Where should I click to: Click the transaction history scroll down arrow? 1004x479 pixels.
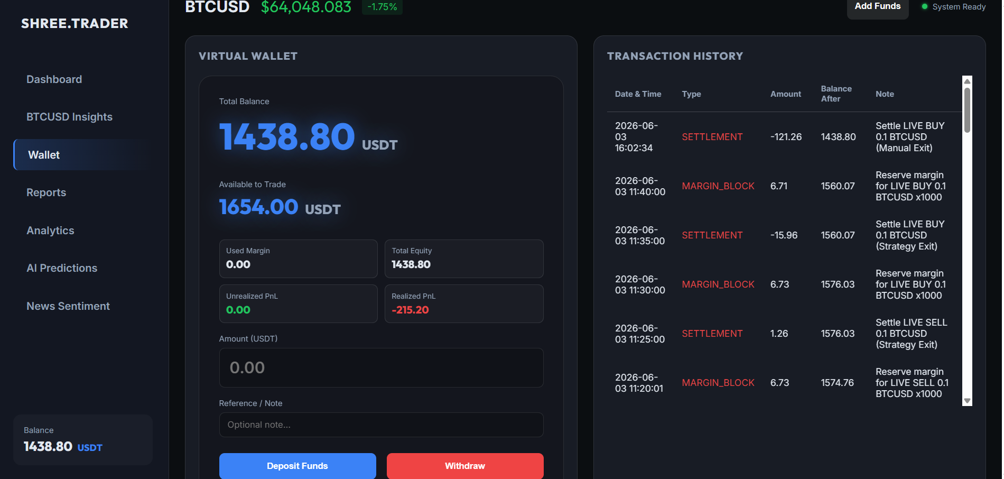(967, 401)
